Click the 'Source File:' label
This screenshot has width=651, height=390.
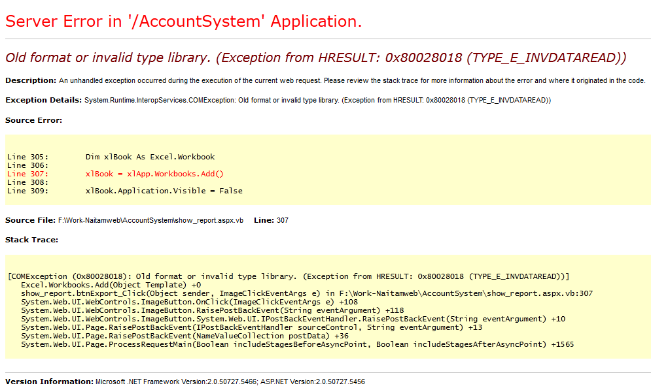pos(30,220)
